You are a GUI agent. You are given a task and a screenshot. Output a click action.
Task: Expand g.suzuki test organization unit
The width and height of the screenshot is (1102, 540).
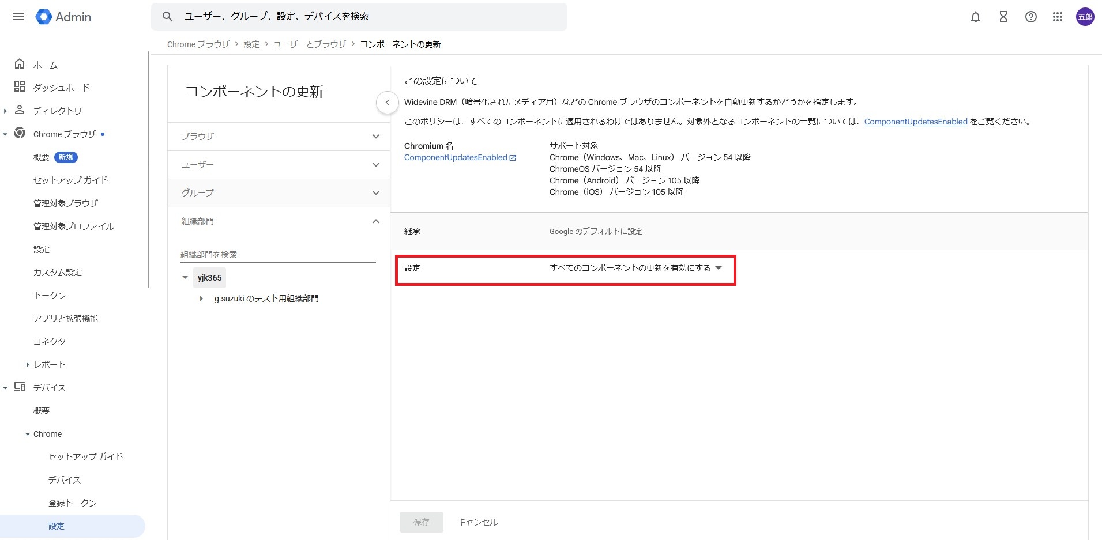tap(201, 299)
